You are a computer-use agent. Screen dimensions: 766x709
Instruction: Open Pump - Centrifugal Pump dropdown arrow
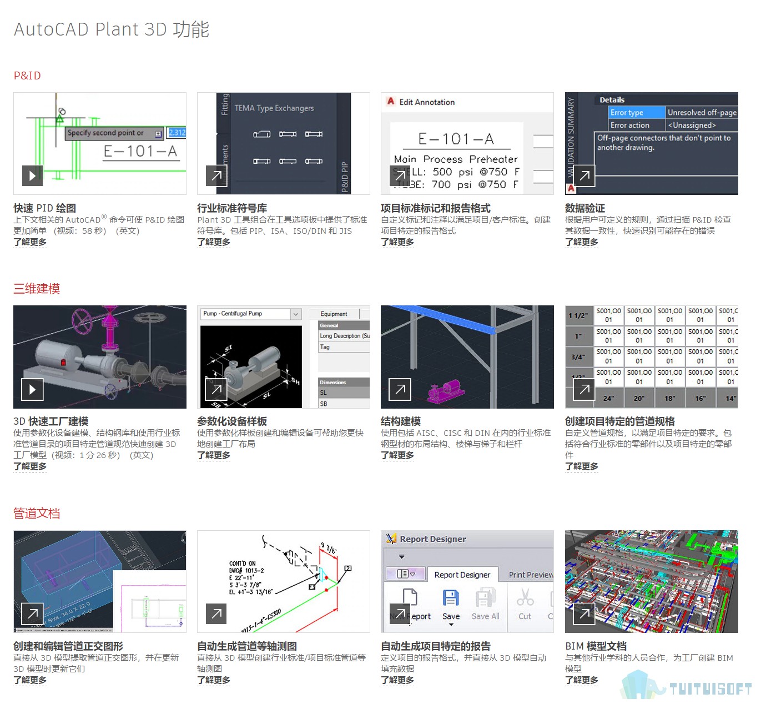click(x=296, y=314)
